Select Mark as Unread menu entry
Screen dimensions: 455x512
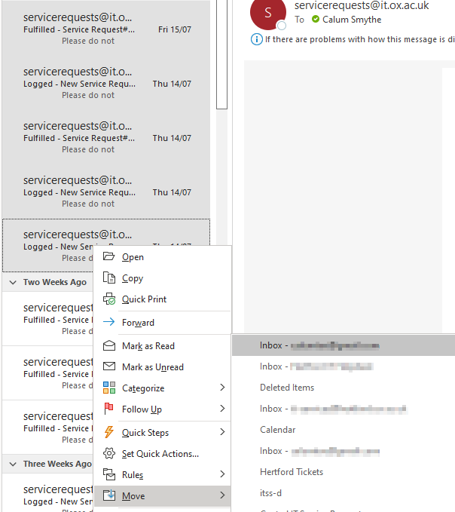153,367
